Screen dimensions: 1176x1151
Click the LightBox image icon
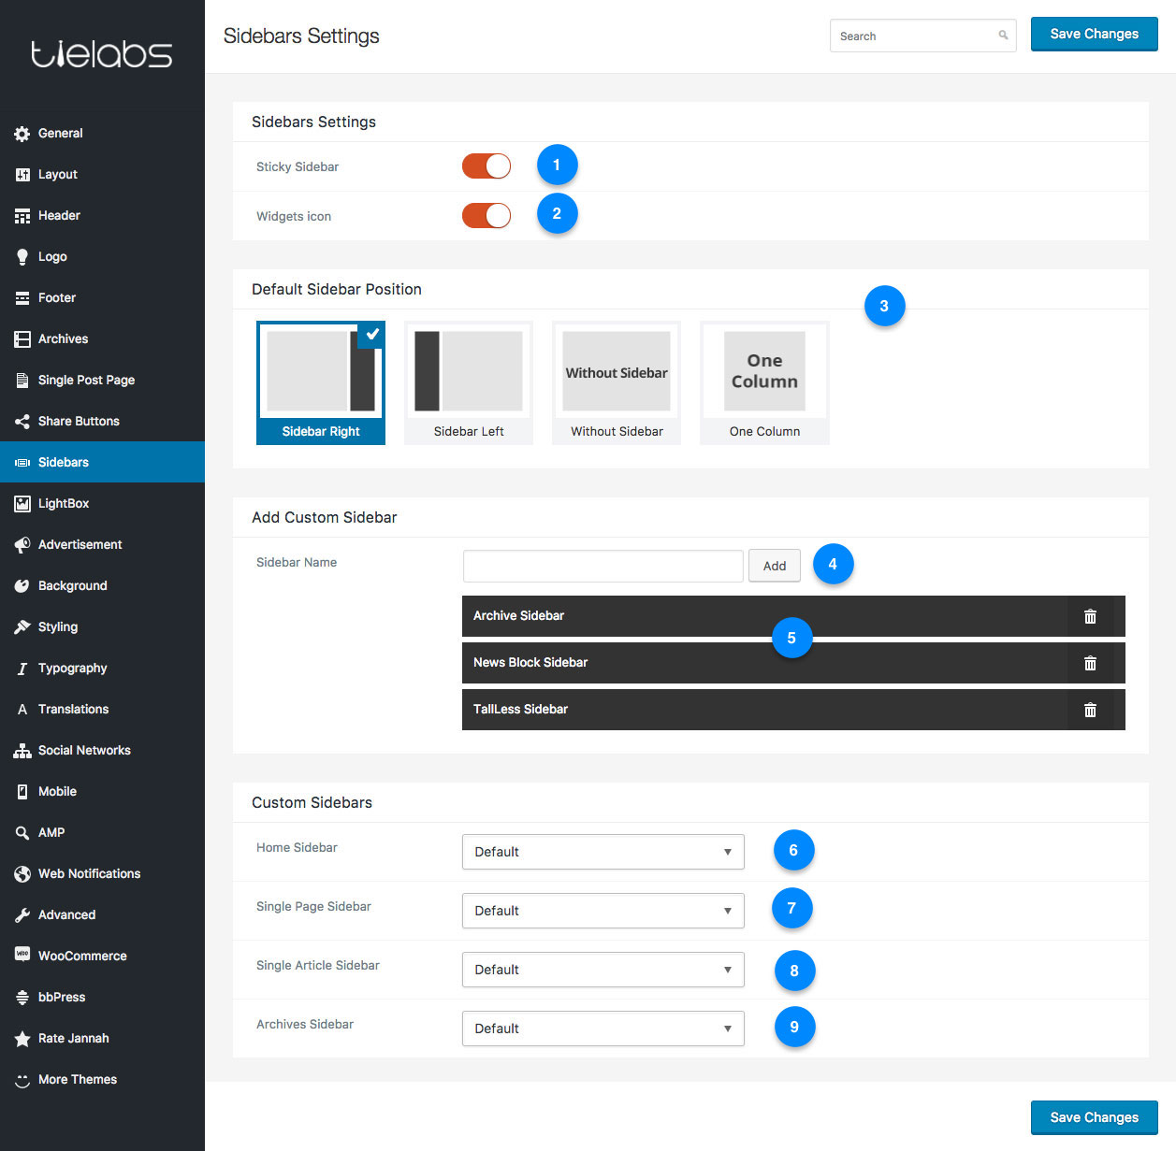[x=22, y=504]
